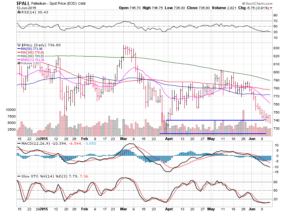The image size is (285, 212).
Task: Click the 740 price axis label
Action: tap(276, 120)
